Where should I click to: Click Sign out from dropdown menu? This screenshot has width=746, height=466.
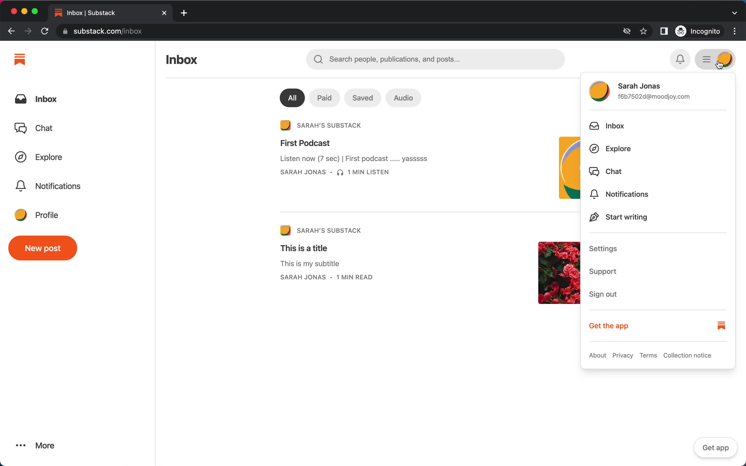(602, 294)
